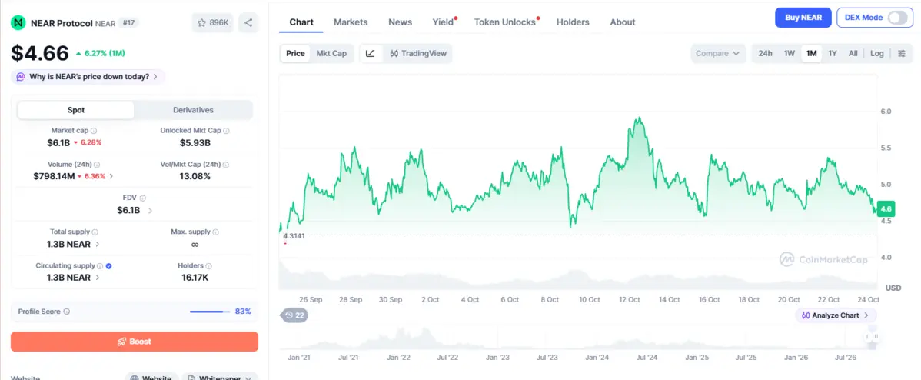Screen dimensions: 921x380
Task: Set chart range to All
Action: 853,53
